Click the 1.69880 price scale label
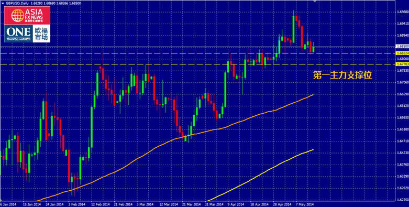Screen dimensions: 409x207 [402, 12]
